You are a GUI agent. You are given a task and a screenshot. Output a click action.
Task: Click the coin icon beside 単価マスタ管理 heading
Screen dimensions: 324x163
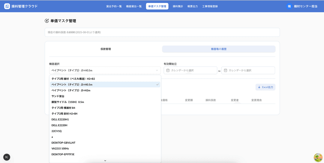47,21
